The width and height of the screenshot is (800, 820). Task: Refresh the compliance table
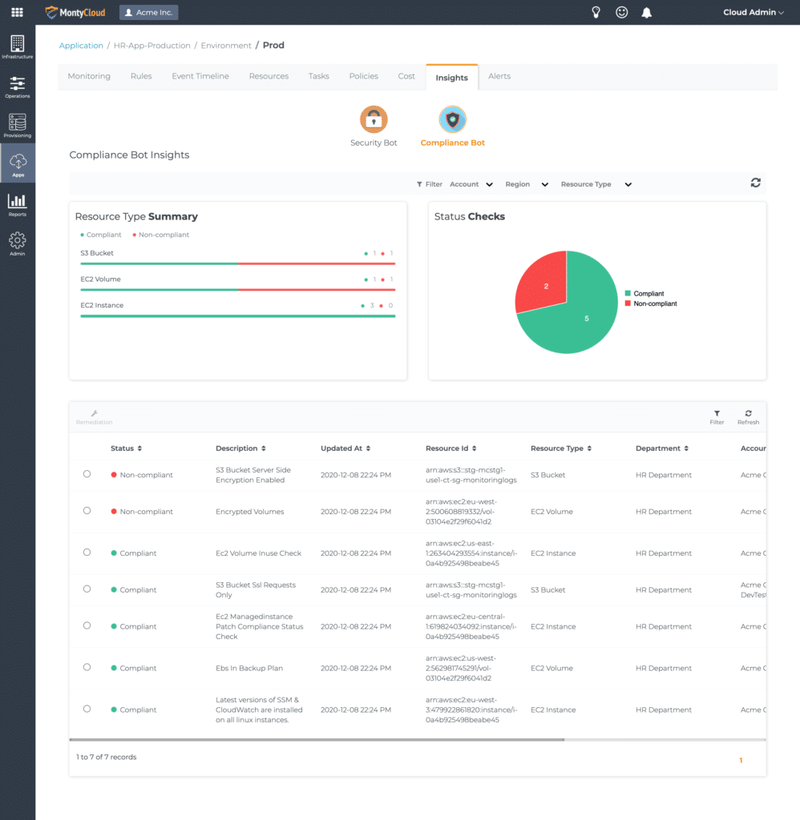[x=747, y=416]
